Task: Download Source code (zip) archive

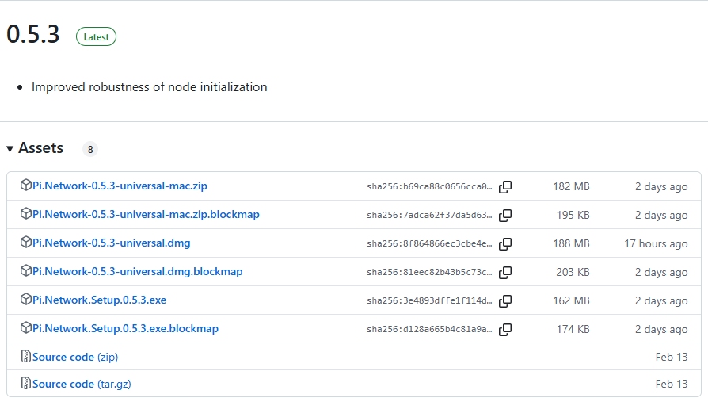Action: tap(74, 358)
